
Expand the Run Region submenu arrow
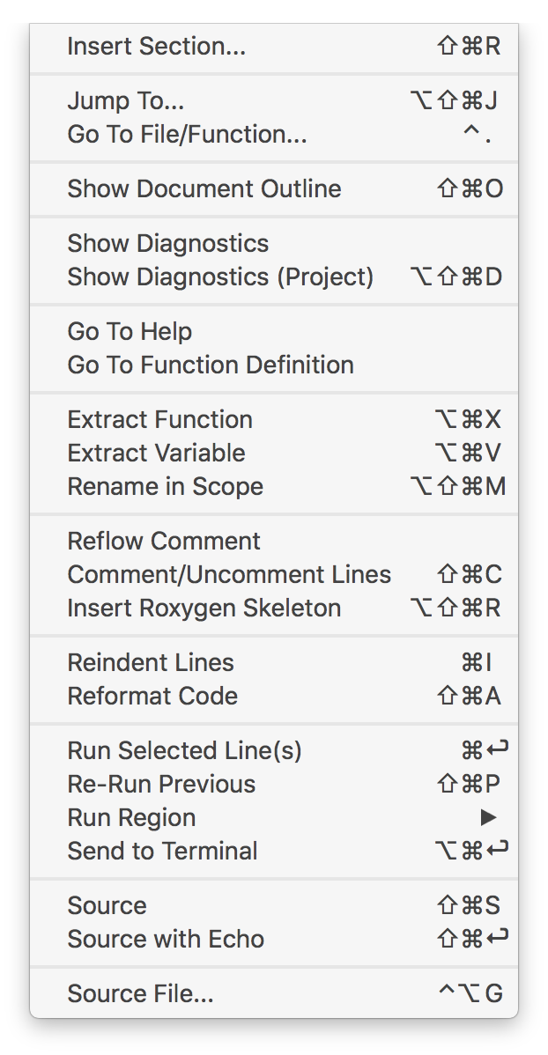pos(489,818)
